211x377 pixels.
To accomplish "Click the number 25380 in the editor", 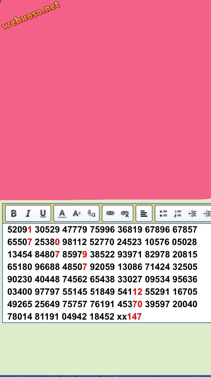I will [47, 242].
